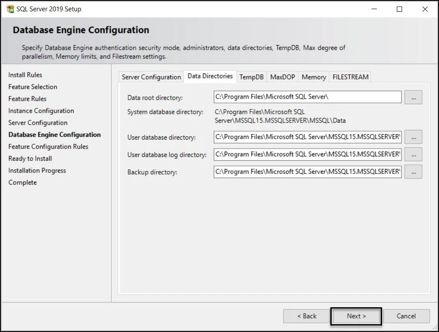Select Instance Configuration step in sidebar

pos(41,111)
